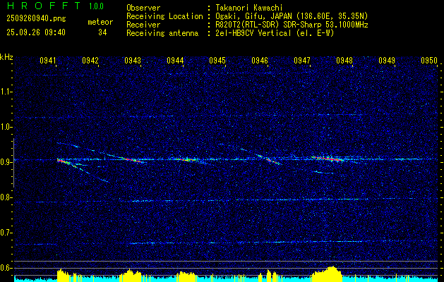
Task: Click the Receiving antenna field label
Action: [x=162, y=33]
